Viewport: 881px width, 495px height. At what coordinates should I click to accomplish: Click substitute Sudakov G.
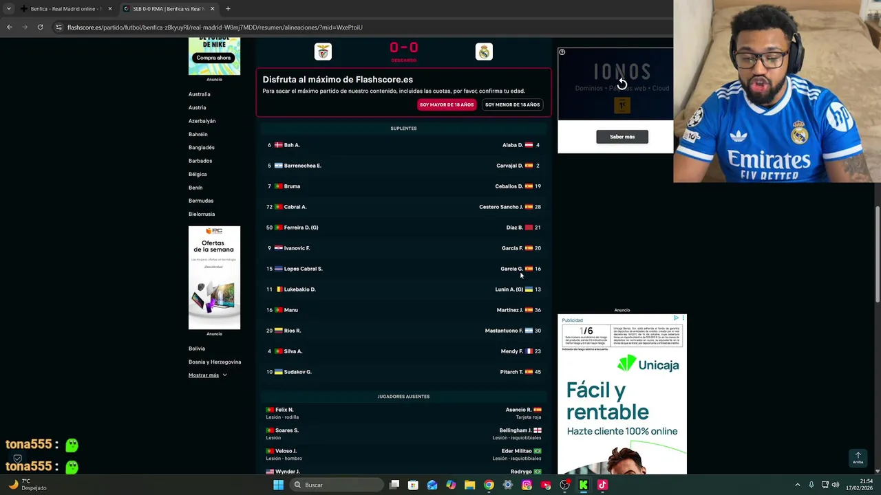tap(298, 372)
